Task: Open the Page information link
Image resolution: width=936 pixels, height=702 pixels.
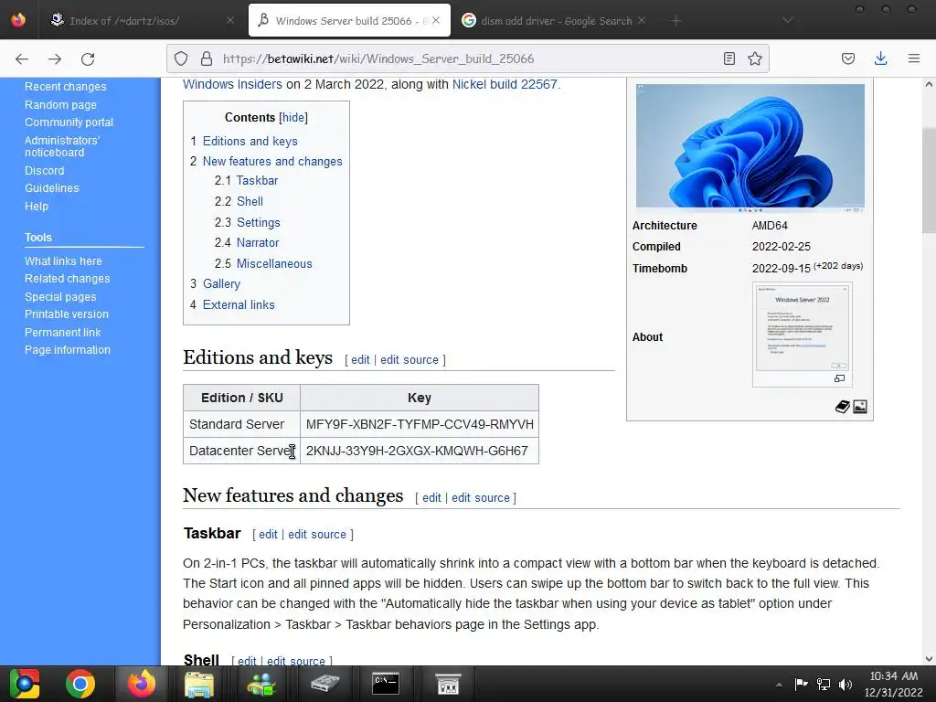Action: pos(68,350)
